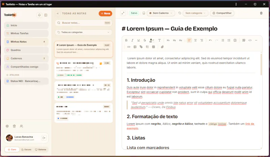Set Heading 3 style

pos(181,40)
